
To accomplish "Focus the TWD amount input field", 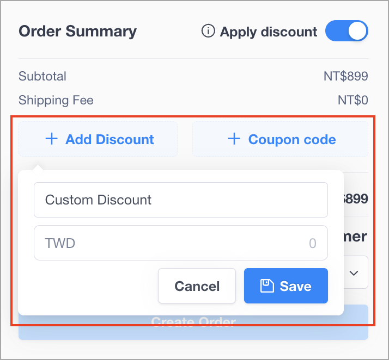I will pos(181,243).
